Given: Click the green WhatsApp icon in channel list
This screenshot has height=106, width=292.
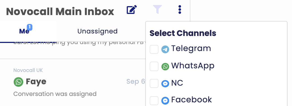Looking at the screenshot, I should coord(165,67).
